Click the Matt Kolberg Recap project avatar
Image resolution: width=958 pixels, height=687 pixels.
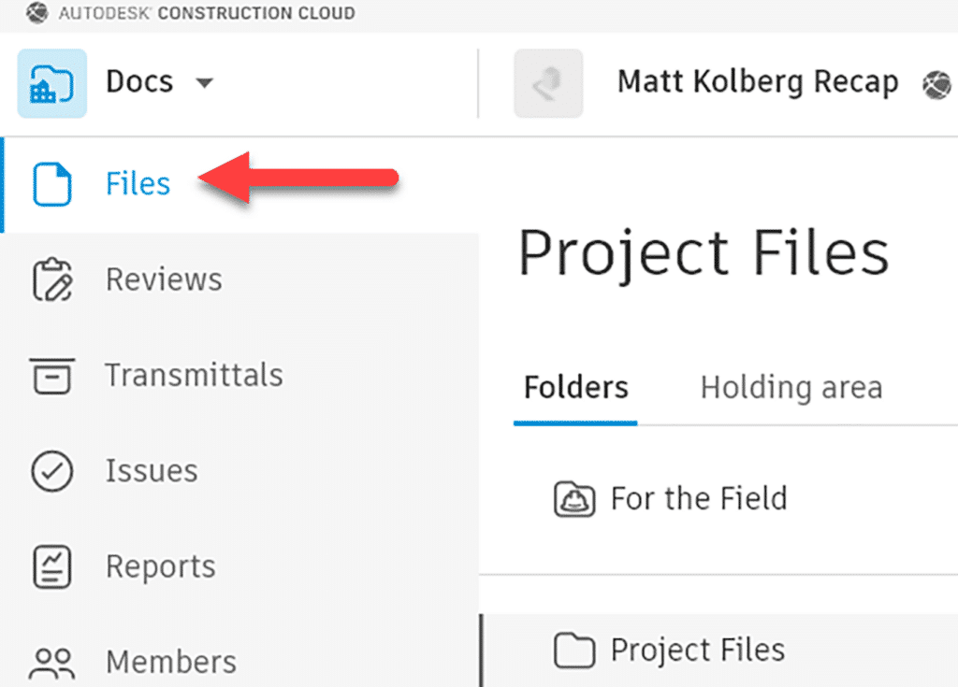(x=548, y=83)
